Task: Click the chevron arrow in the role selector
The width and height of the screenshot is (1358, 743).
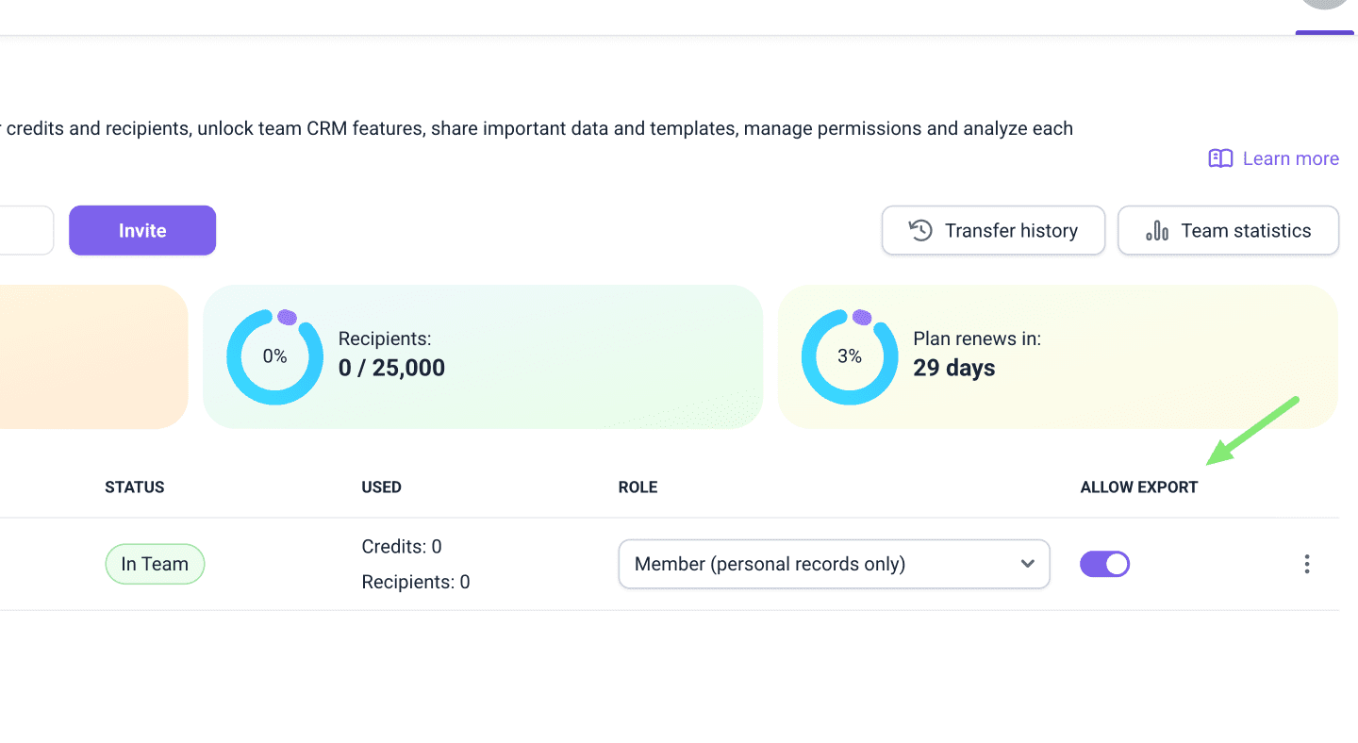Action: [x=1027, y=564]
